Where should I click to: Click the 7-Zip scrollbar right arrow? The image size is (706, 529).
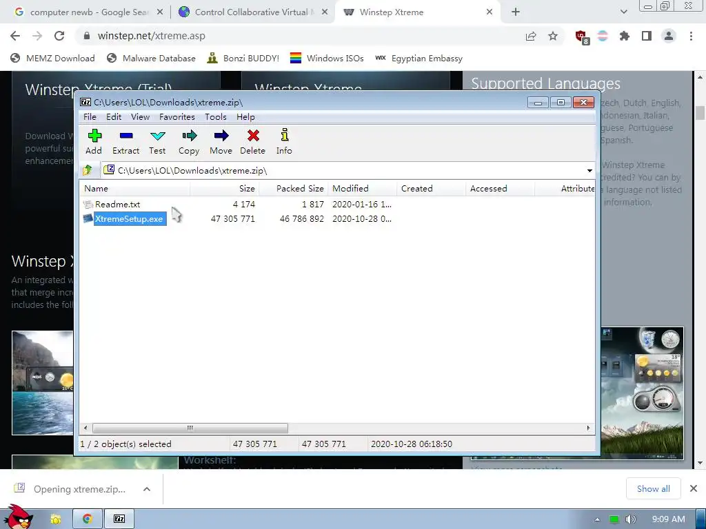point(588,428)
